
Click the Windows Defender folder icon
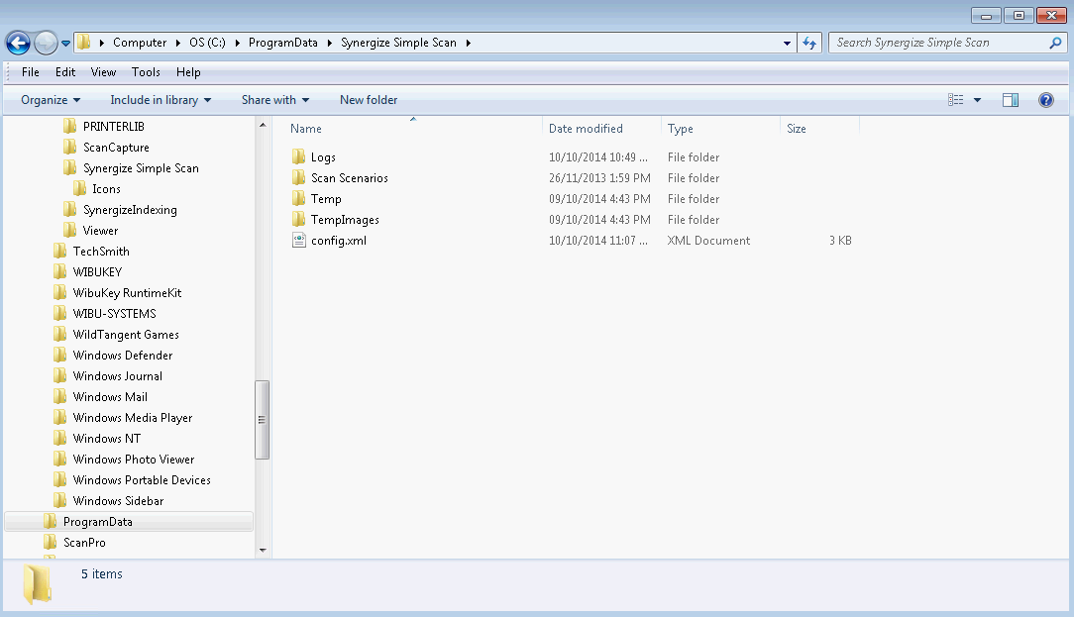[60, 356]
